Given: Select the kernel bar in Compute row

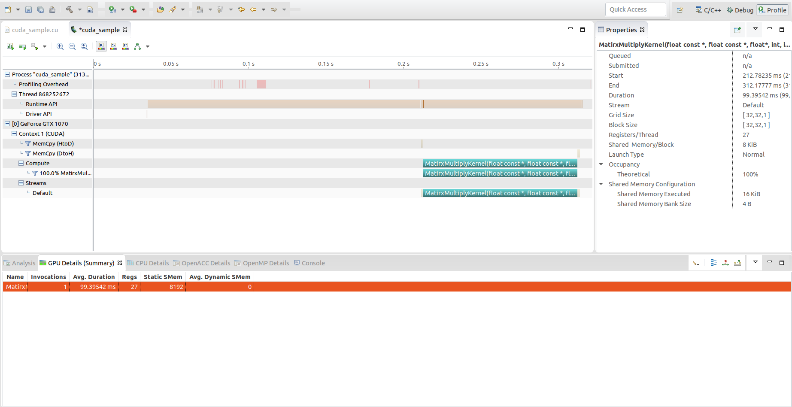Looking at the screenshot, I should coord(500,163).
